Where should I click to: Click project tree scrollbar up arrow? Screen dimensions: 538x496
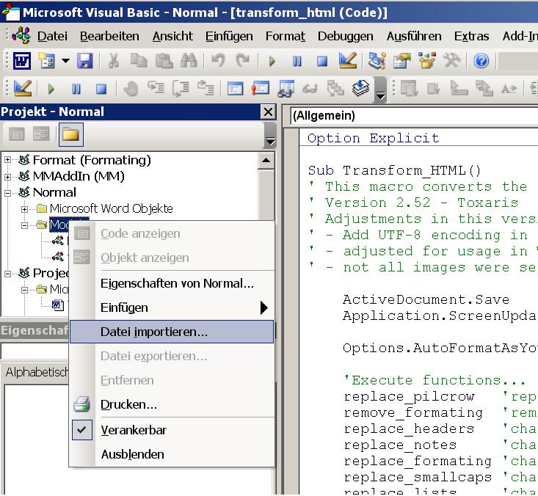(266, 161)
